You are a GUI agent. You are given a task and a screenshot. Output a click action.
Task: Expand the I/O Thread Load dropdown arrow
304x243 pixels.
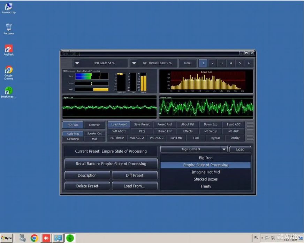(134, 63)
